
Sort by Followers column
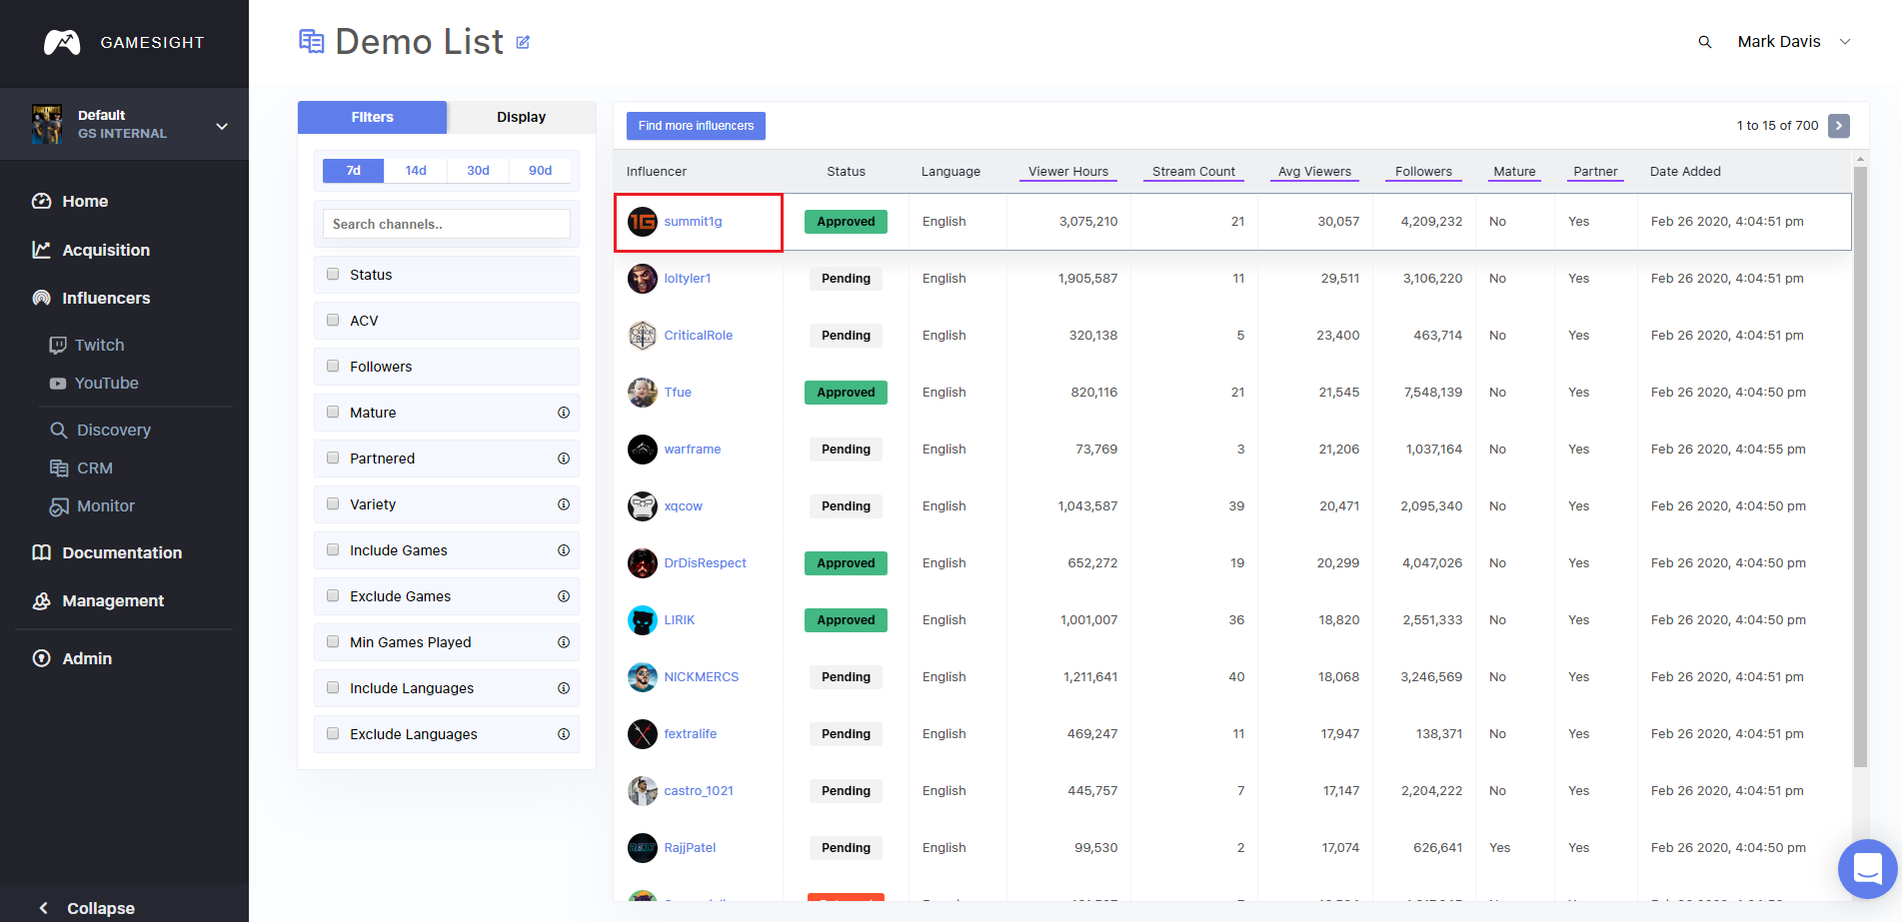[x=1423, y=172]
